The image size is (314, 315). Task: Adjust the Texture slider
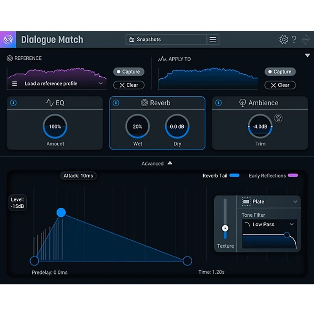pos(225,228)
